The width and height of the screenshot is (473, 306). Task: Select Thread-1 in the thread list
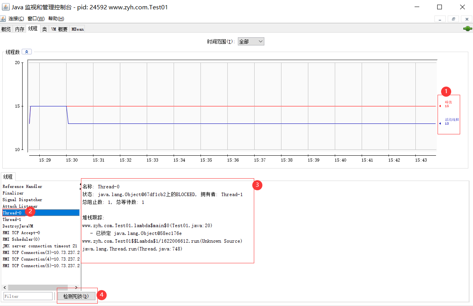pos(12,219)
